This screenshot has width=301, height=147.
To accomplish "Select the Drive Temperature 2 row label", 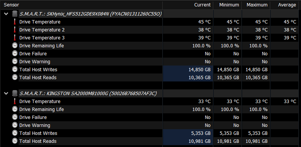I will (42, 30).
